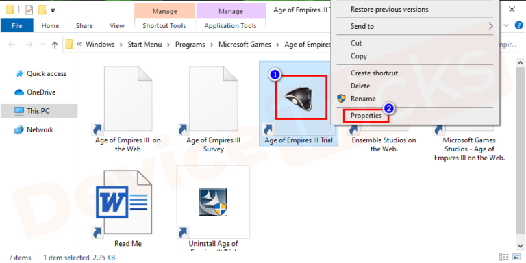526x263 pixels.
Task: Go up one folder level arrow
Action: coord(55,45)
